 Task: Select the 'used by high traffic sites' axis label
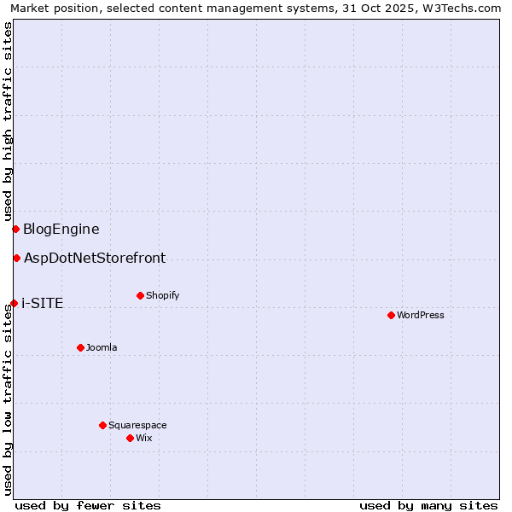(x=8, y=119)
